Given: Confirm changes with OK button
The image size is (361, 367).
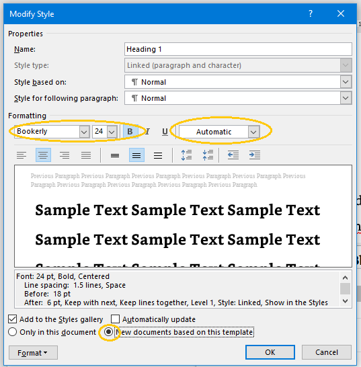Looking at the screenshot, I should (270, 352).
